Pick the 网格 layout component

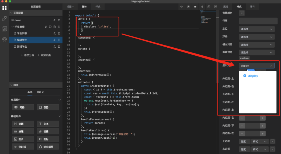click(23, 107)
